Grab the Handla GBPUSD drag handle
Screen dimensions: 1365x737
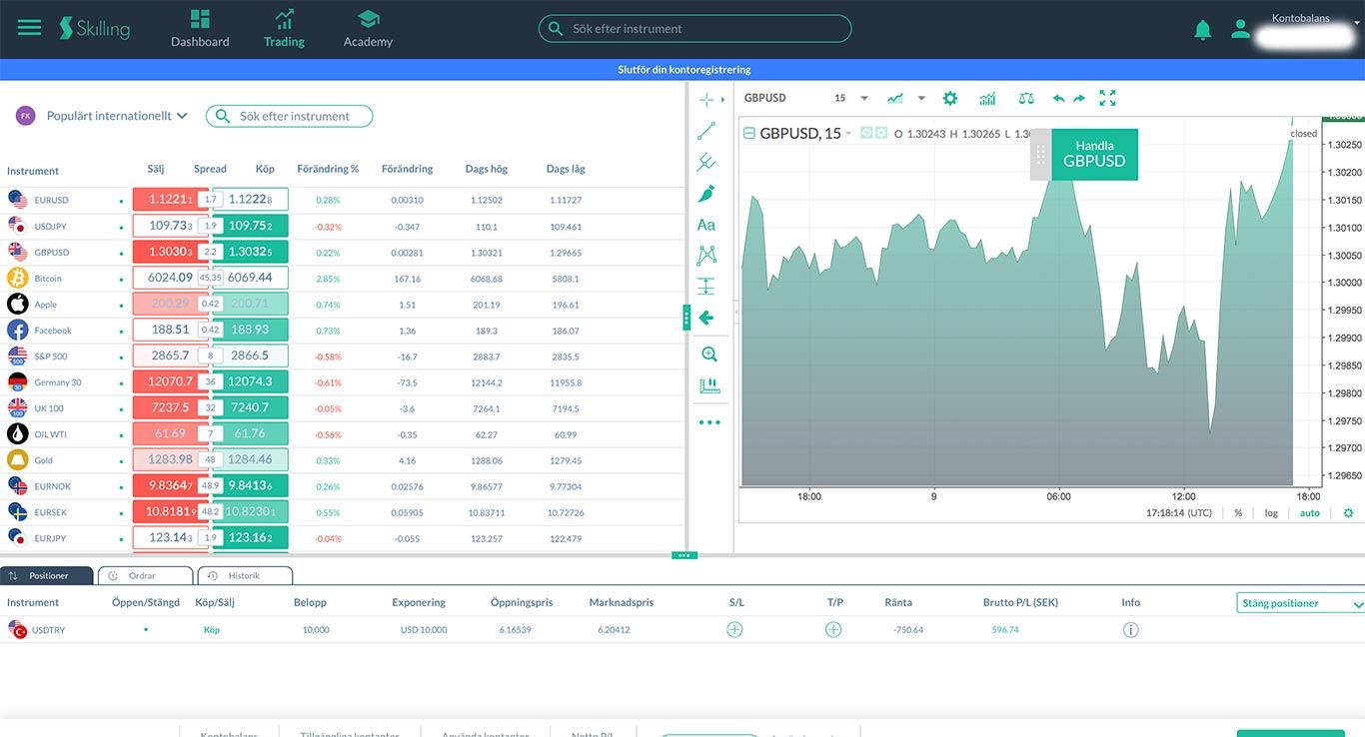pos(1040,155)
